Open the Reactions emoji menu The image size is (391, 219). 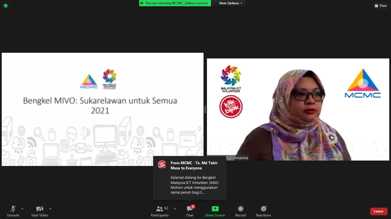coord(263,211)
